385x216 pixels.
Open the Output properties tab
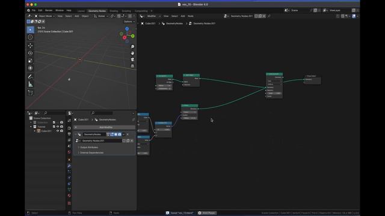[69, 134]
